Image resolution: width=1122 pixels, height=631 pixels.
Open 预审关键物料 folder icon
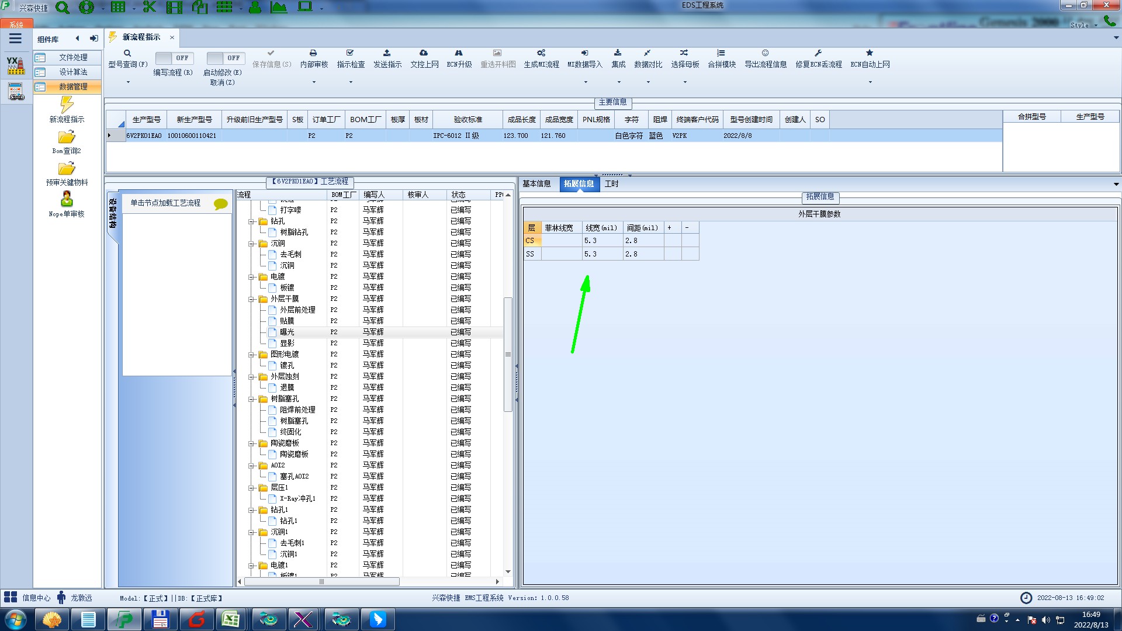coord(67,169)
